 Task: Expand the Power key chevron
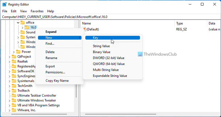14,52
